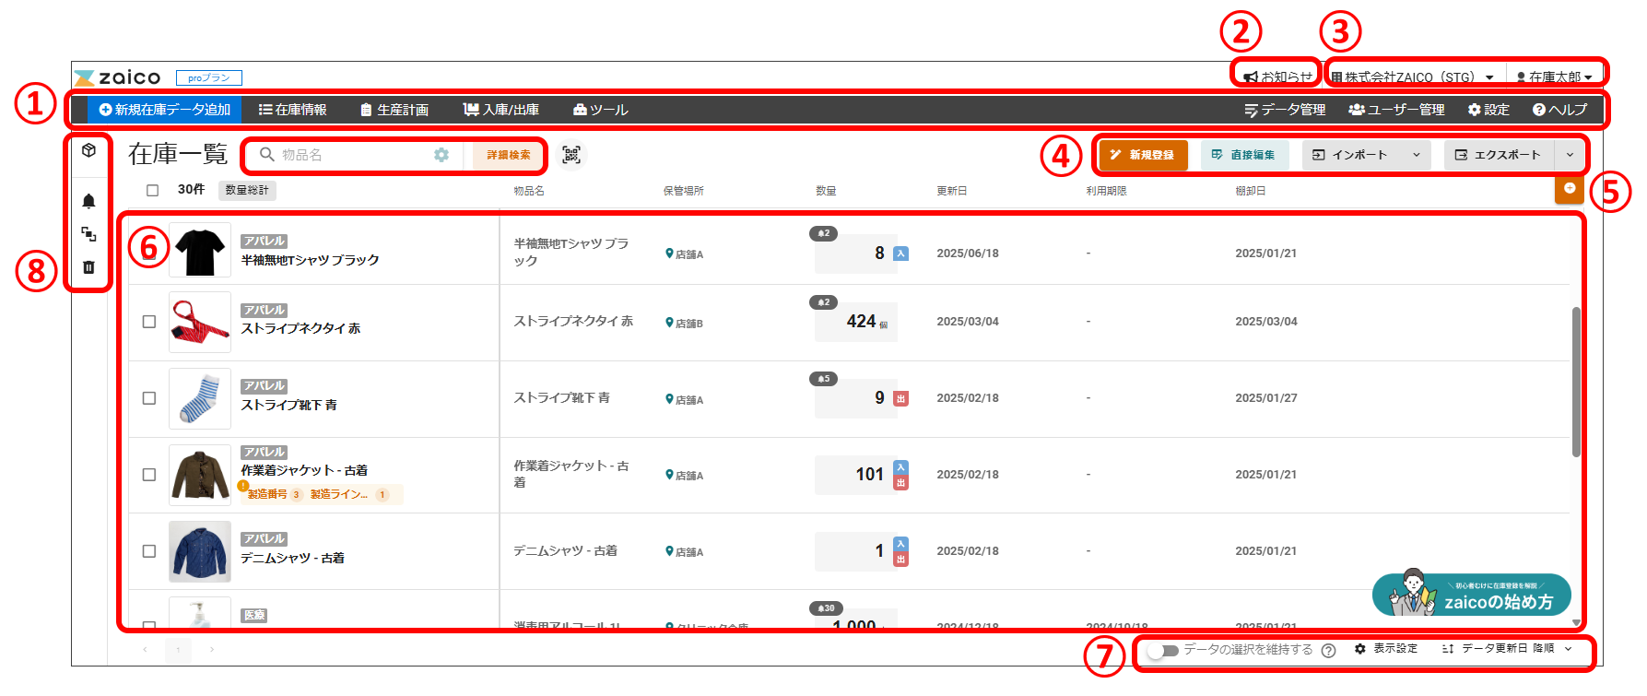Tick the select-all checkbox beside 30件

pyautogui.click(x=153, y=190)
